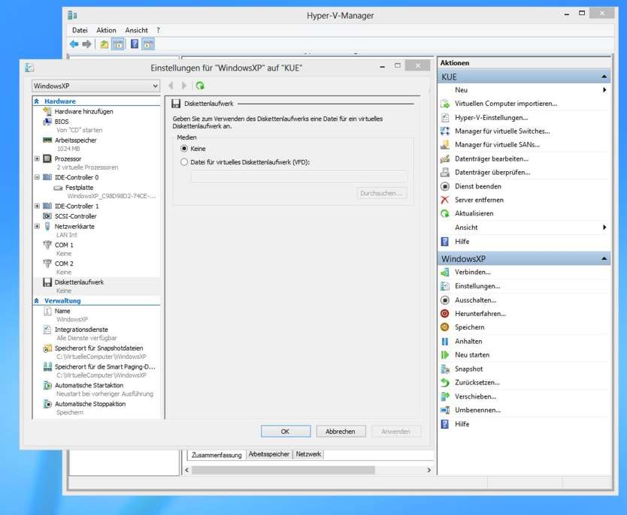Image resolution: width=627 pixels, height=515 pixels.
Task: Click the green Neu starten icon
Action: pyautogui.click(x=444, y=355)
